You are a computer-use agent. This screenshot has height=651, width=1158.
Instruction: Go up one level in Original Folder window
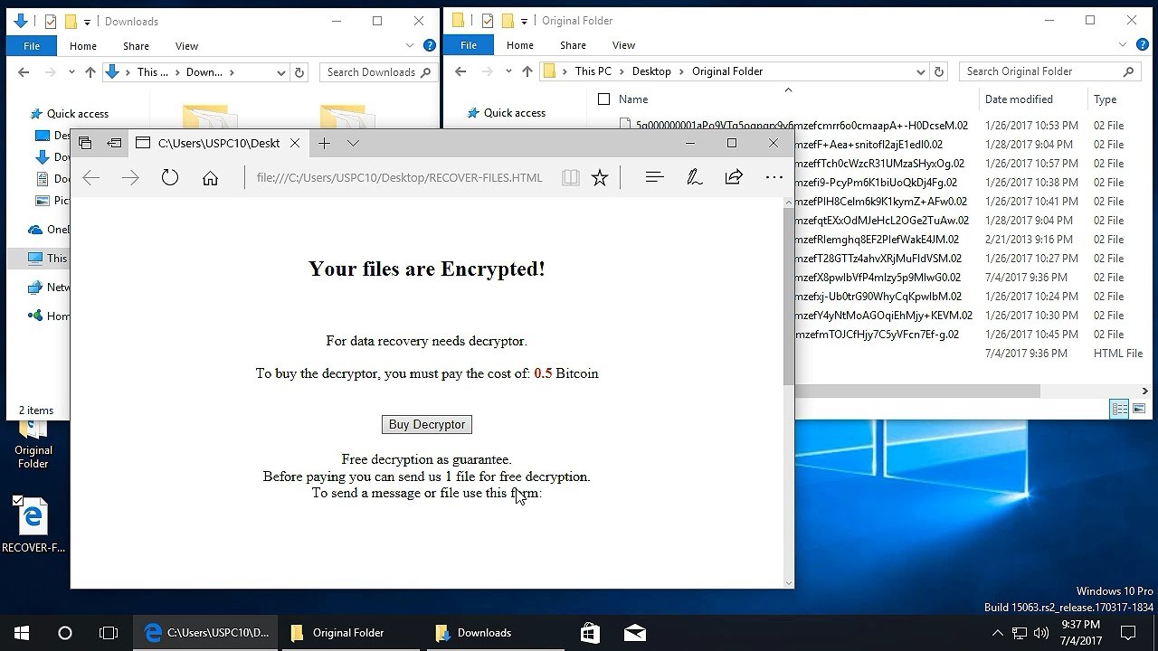(x=527, y=71)
